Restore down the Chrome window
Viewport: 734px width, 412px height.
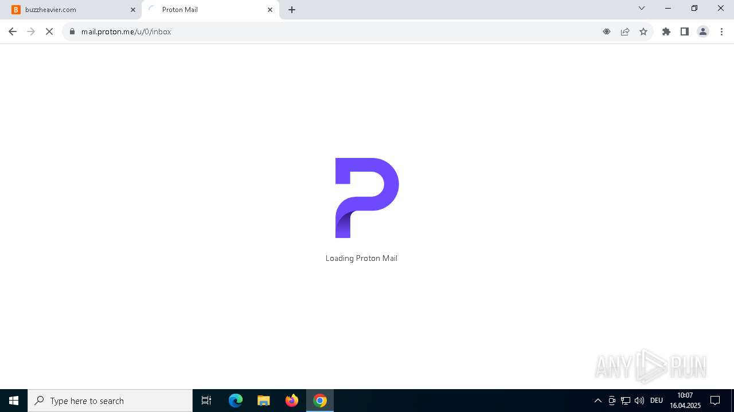694,8
